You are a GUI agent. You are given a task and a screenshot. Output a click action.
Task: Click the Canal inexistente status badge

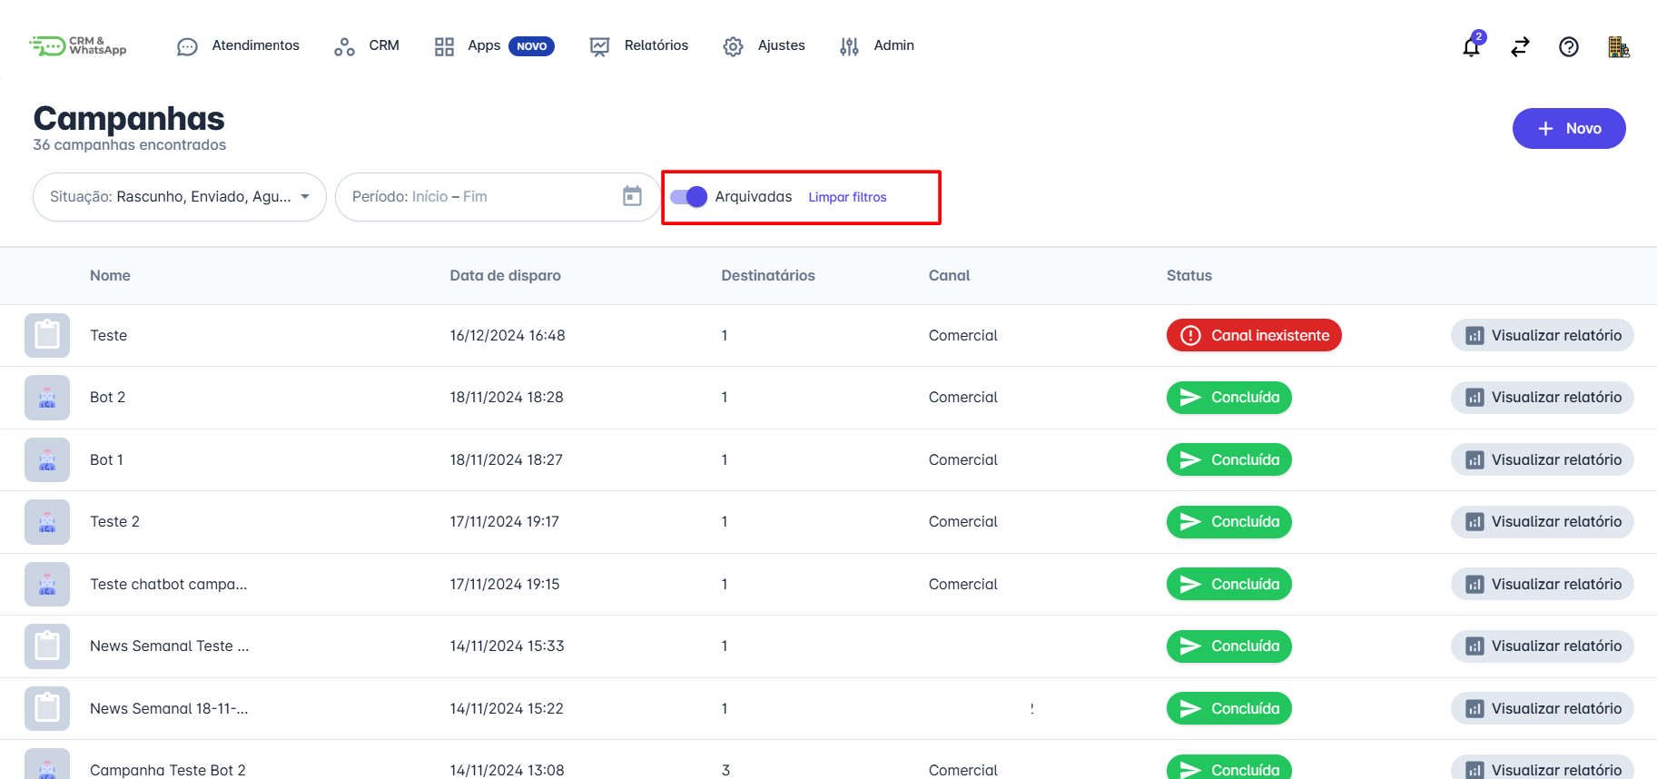1253,336
